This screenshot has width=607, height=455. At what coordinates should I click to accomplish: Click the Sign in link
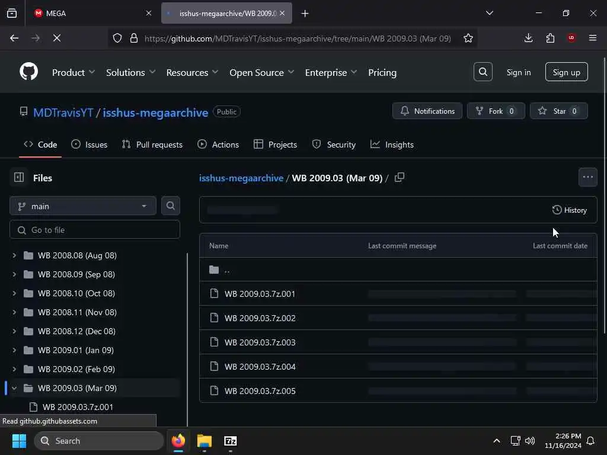(x=518, y=72)
